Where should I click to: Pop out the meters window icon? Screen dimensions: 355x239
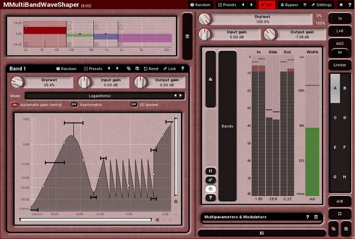[210, 180]
